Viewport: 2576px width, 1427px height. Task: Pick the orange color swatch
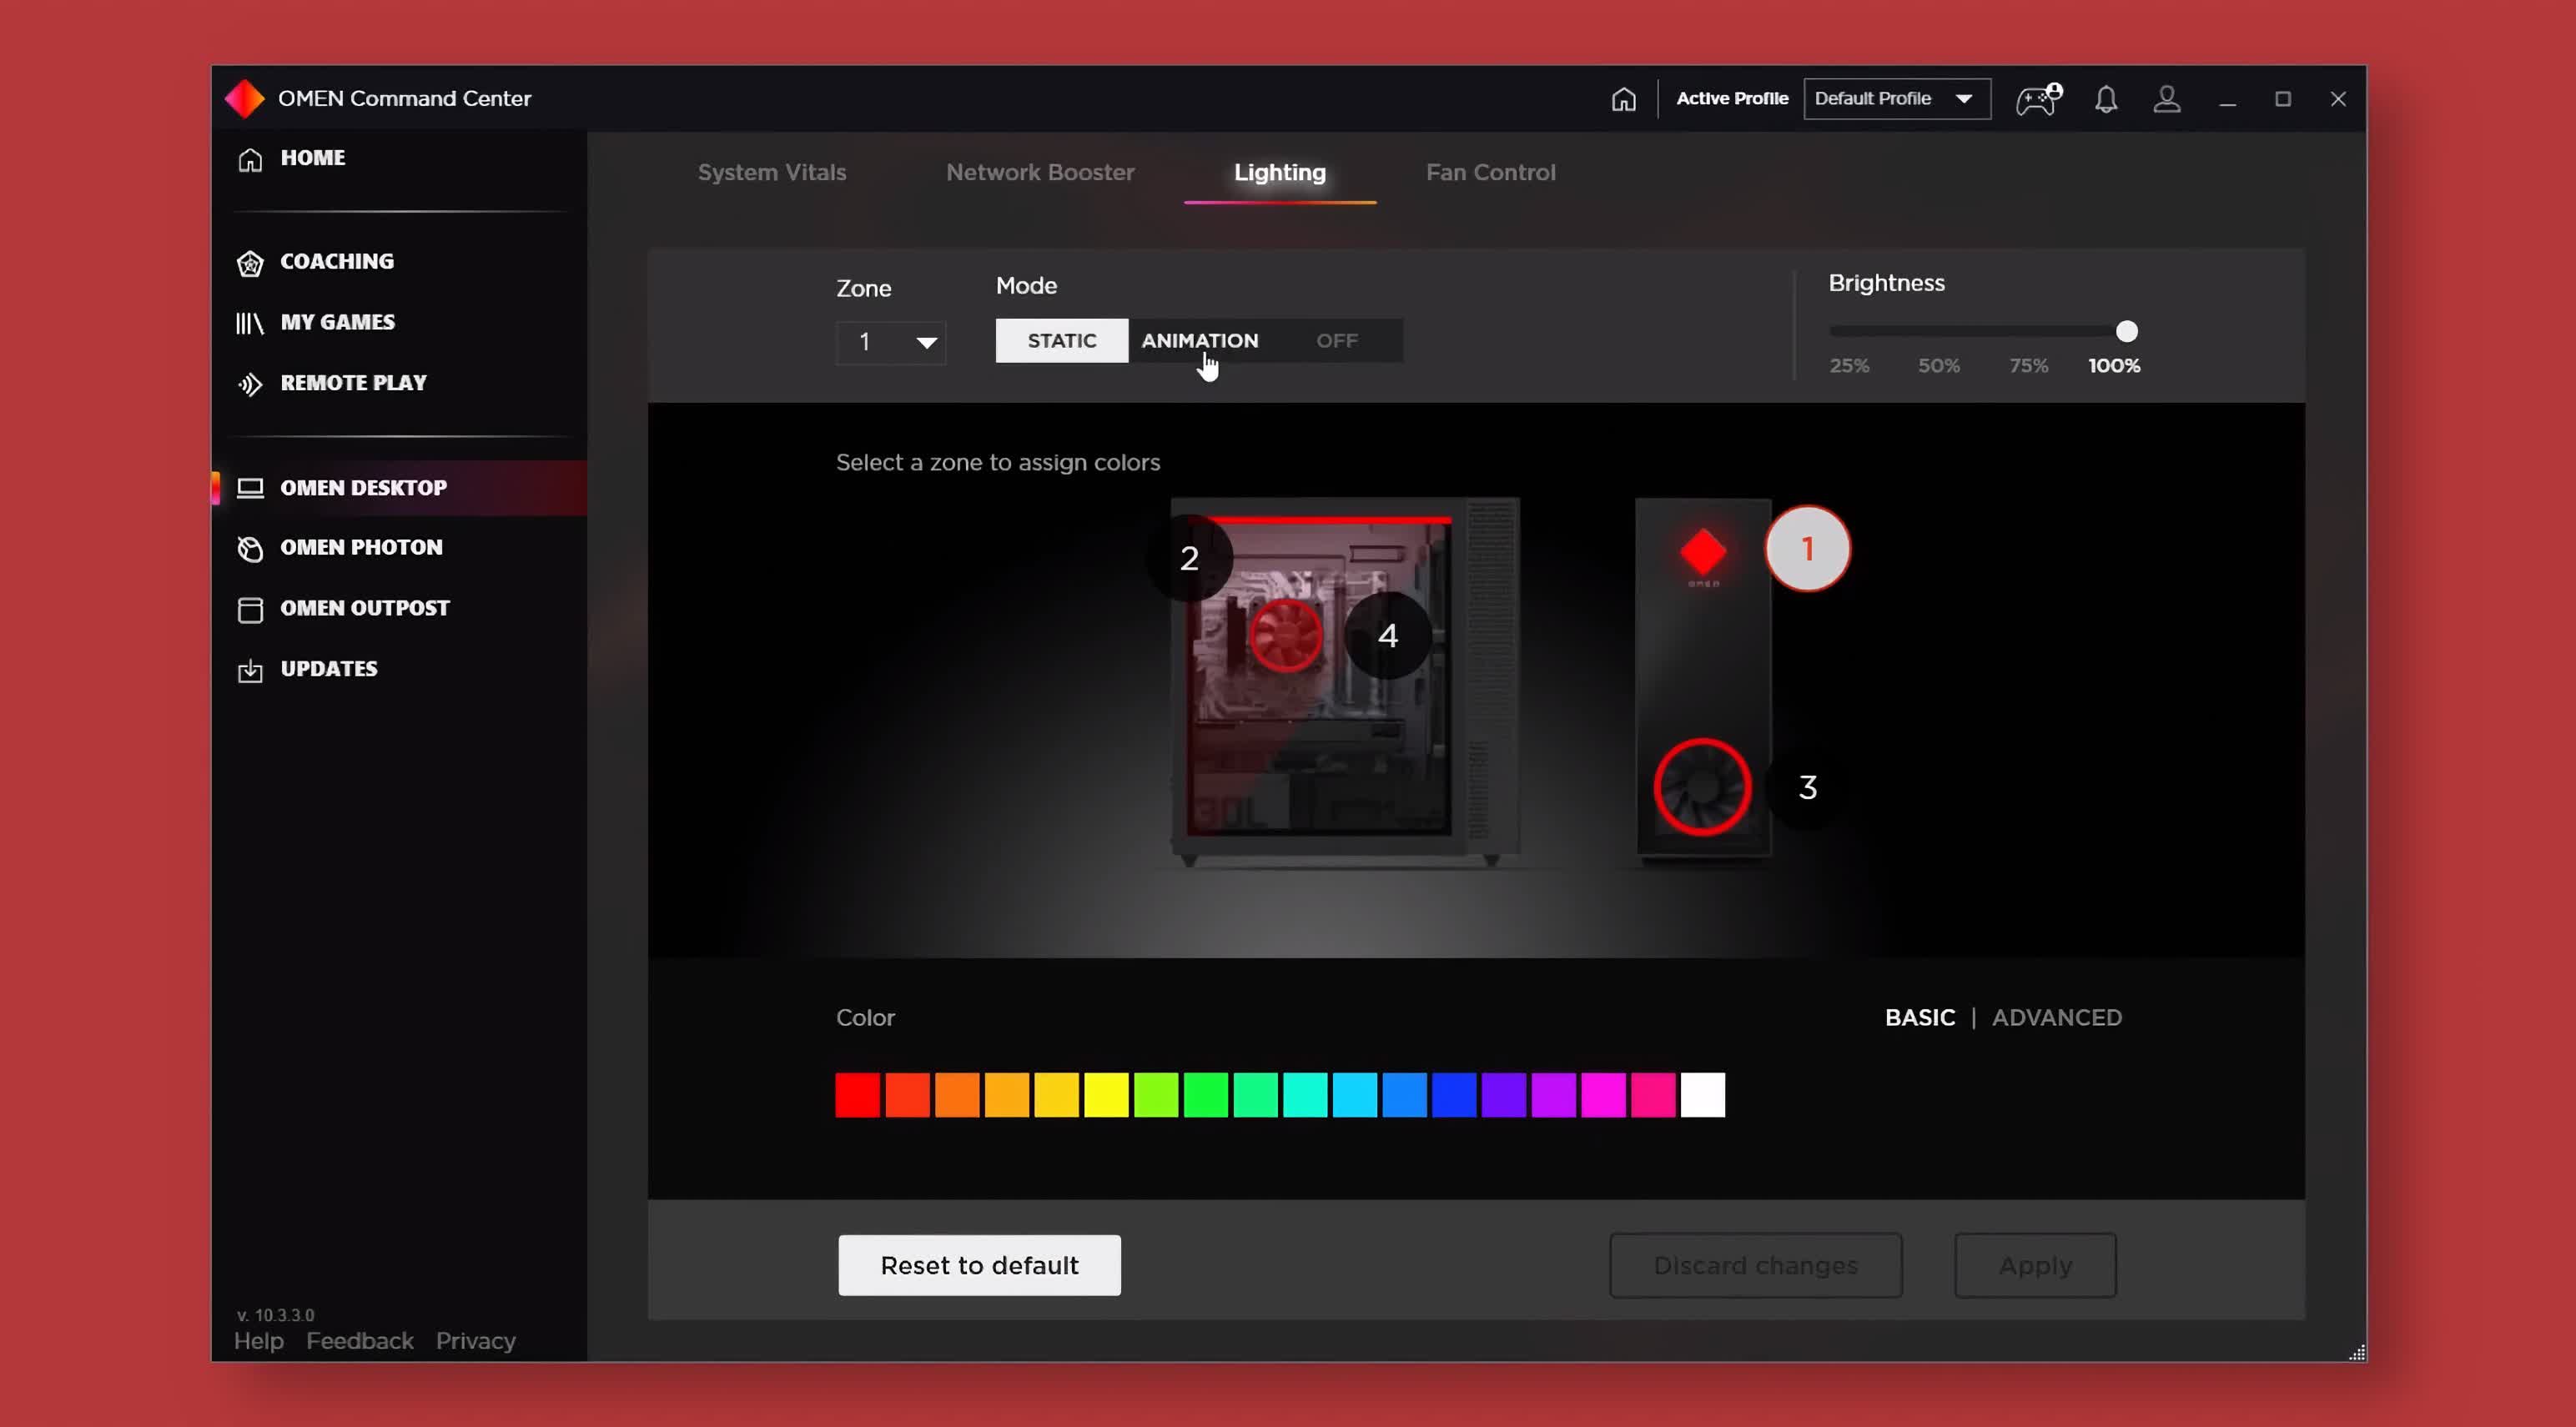click(x=957, y=1094)
